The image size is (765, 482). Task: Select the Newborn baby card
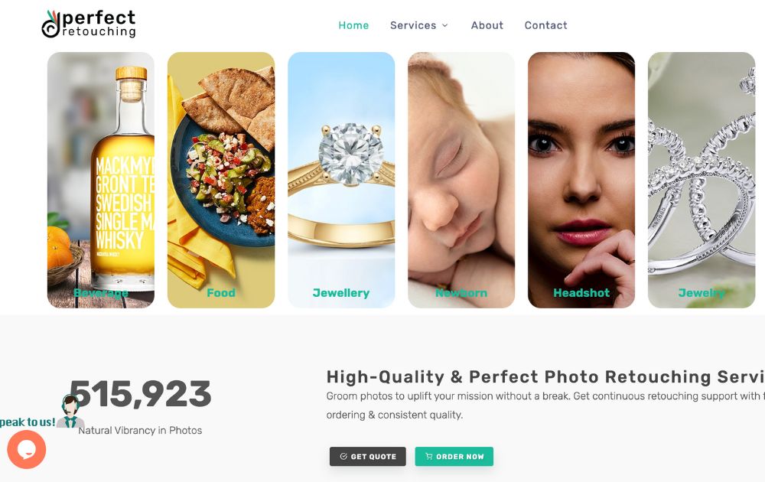point(461,180)
